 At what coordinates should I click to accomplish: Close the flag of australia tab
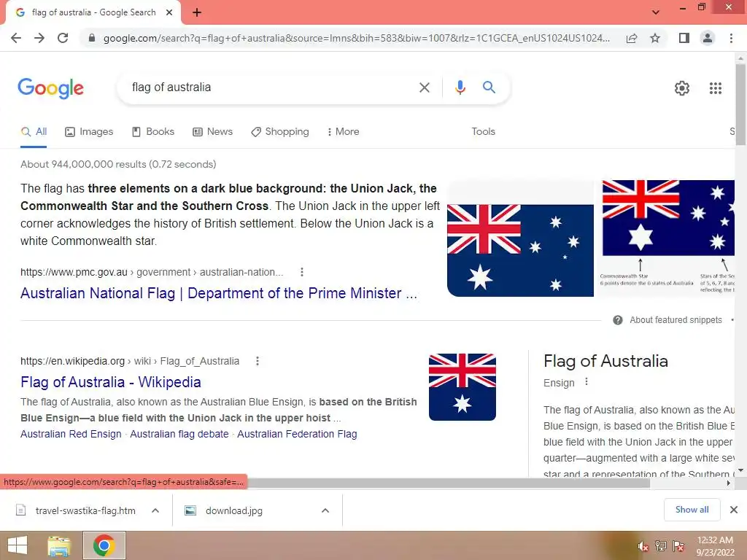(169, 12)
